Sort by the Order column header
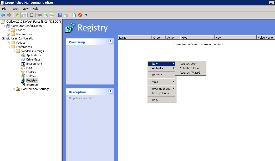Image resolution: width=275 pixels, height=161 pixels. click(x=159, y=38)
